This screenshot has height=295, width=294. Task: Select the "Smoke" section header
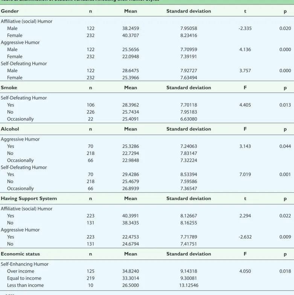point(9,88)
